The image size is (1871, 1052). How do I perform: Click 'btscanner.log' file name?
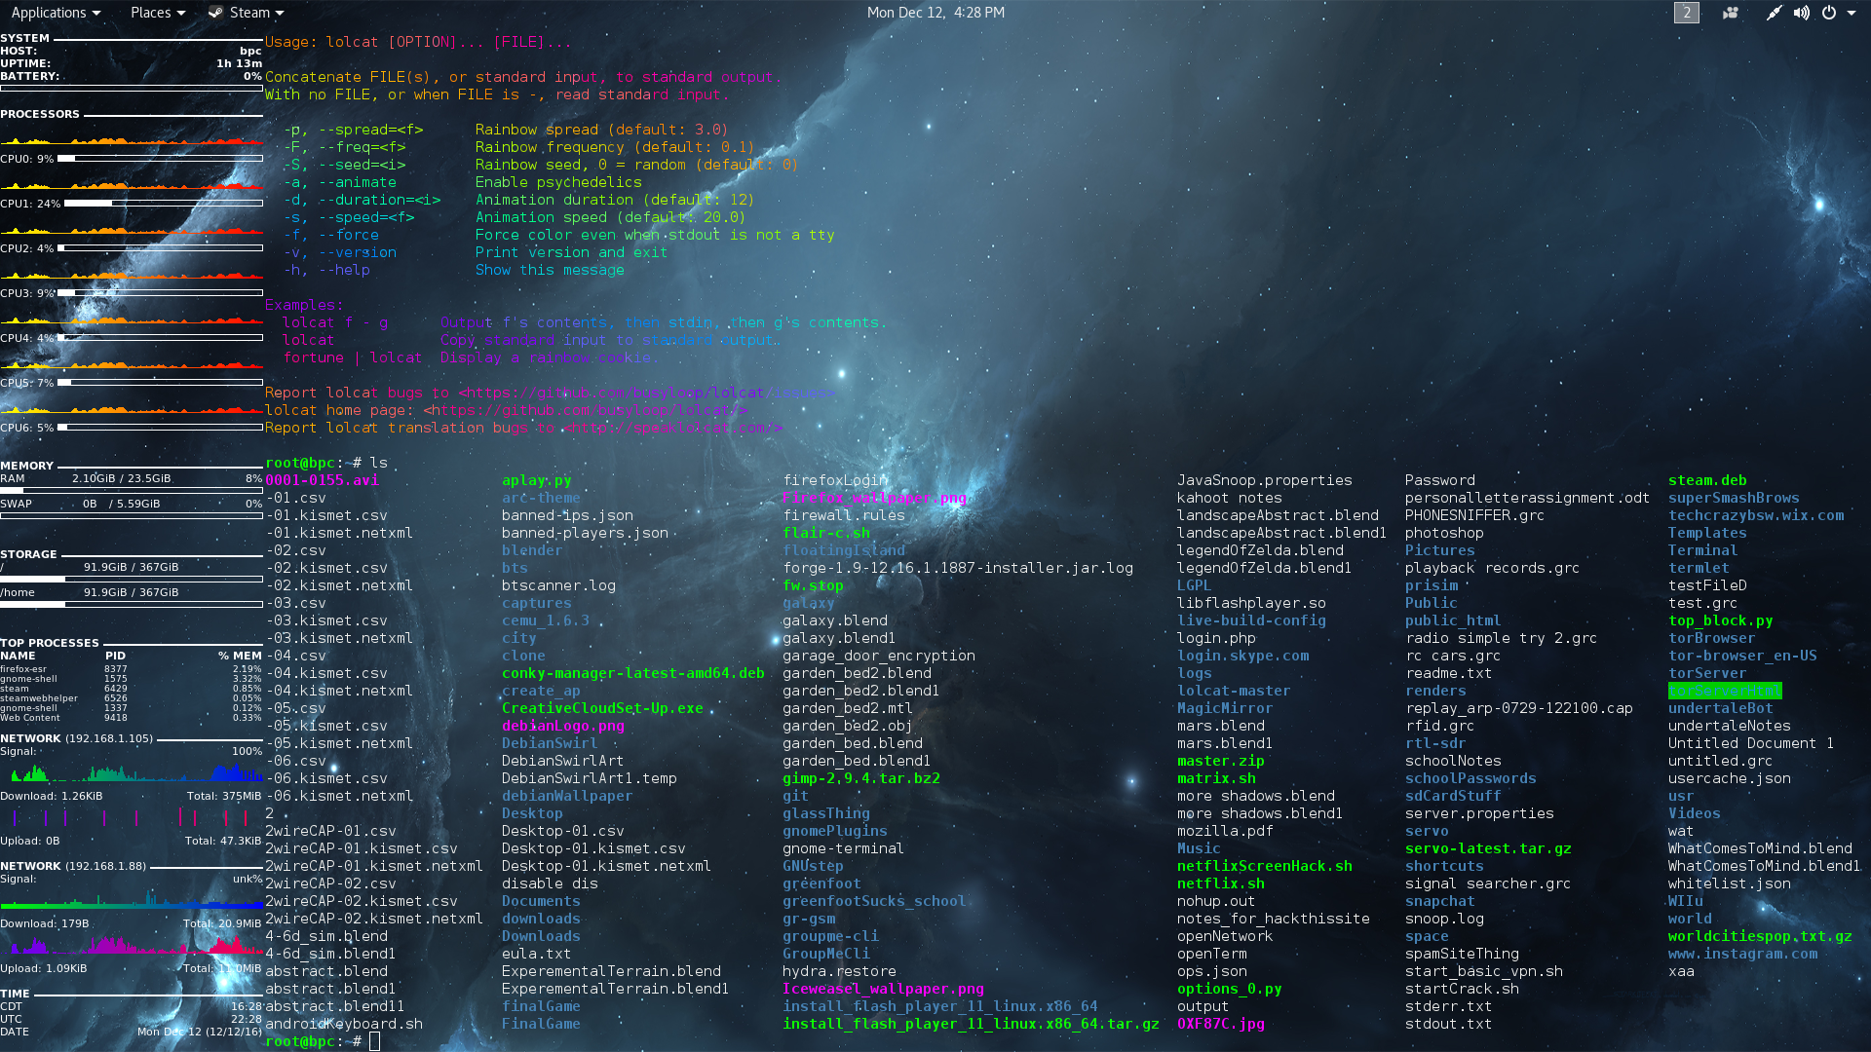(x=558, y=585)
